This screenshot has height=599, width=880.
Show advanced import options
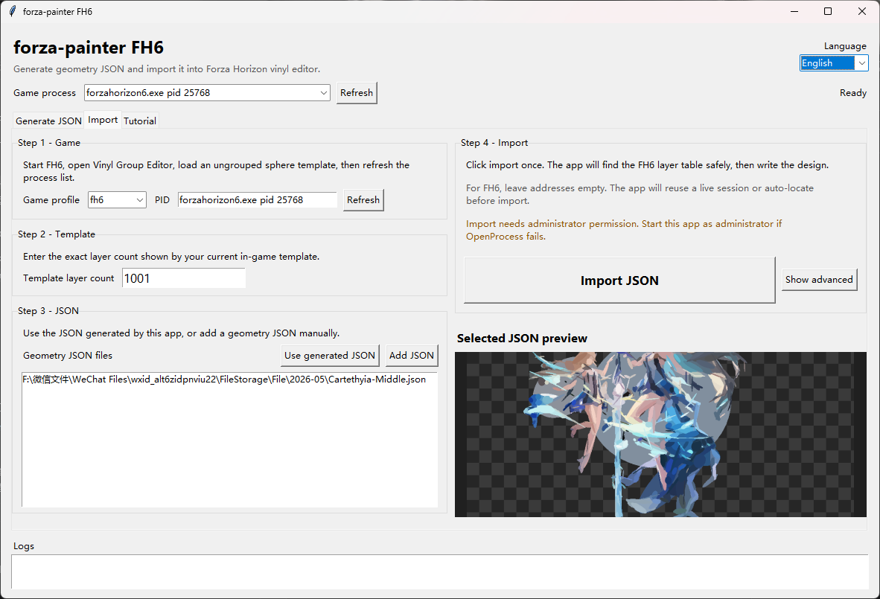tap(819, 279)
